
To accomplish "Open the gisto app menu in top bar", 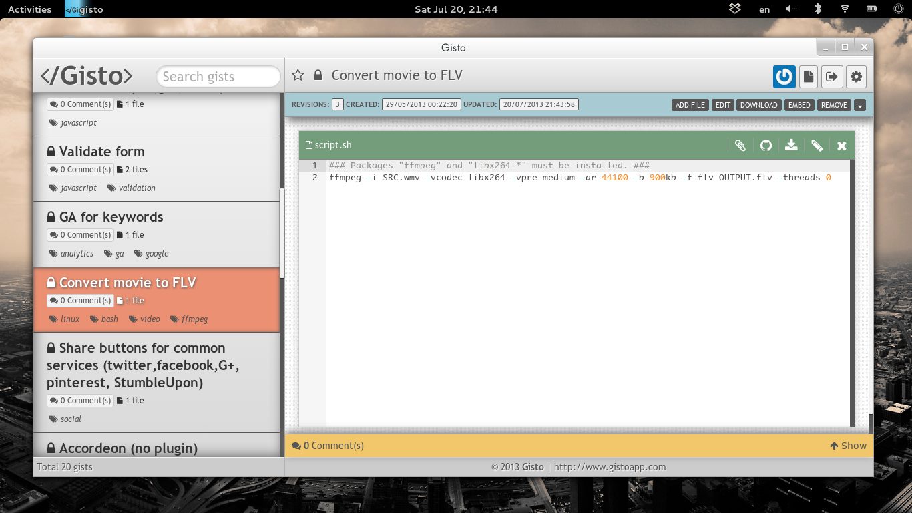I will [84, 9].
